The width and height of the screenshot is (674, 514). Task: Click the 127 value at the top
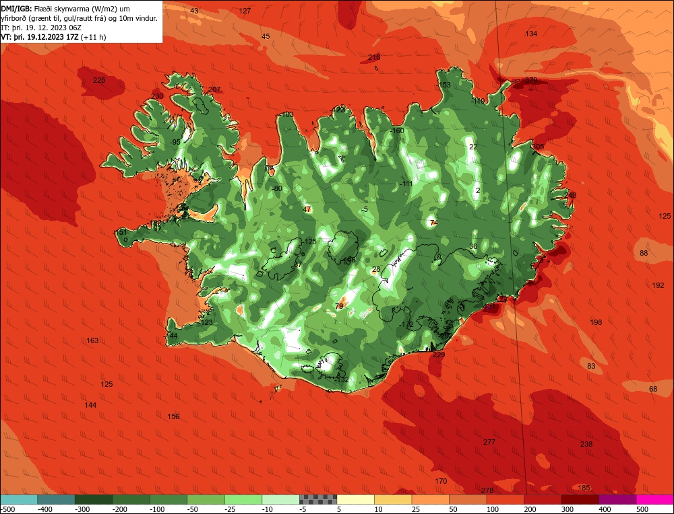click(245, 11)
